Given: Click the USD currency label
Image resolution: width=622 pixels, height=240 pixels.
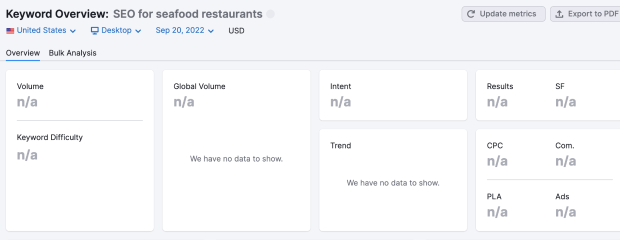Looking at the screenshot, I should (x=236, y=30).
